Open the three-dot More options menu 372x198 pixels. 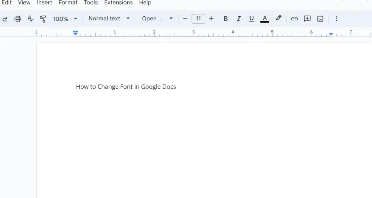click(x=336, y=19)
